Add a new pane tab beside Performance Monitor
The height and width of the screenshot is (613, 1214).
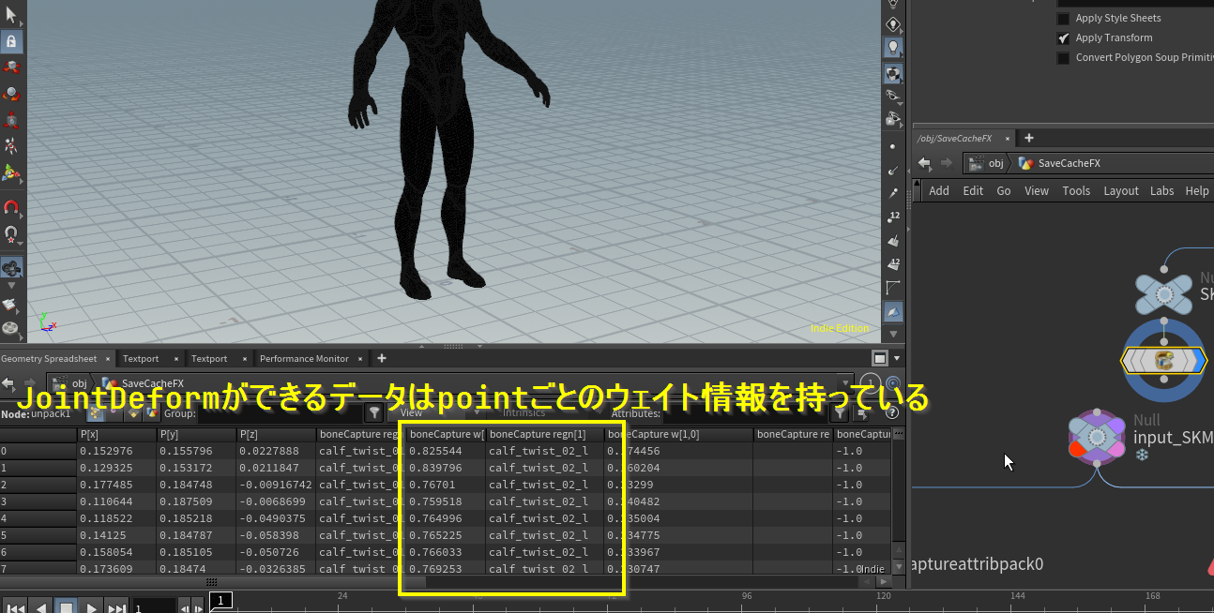382,359
